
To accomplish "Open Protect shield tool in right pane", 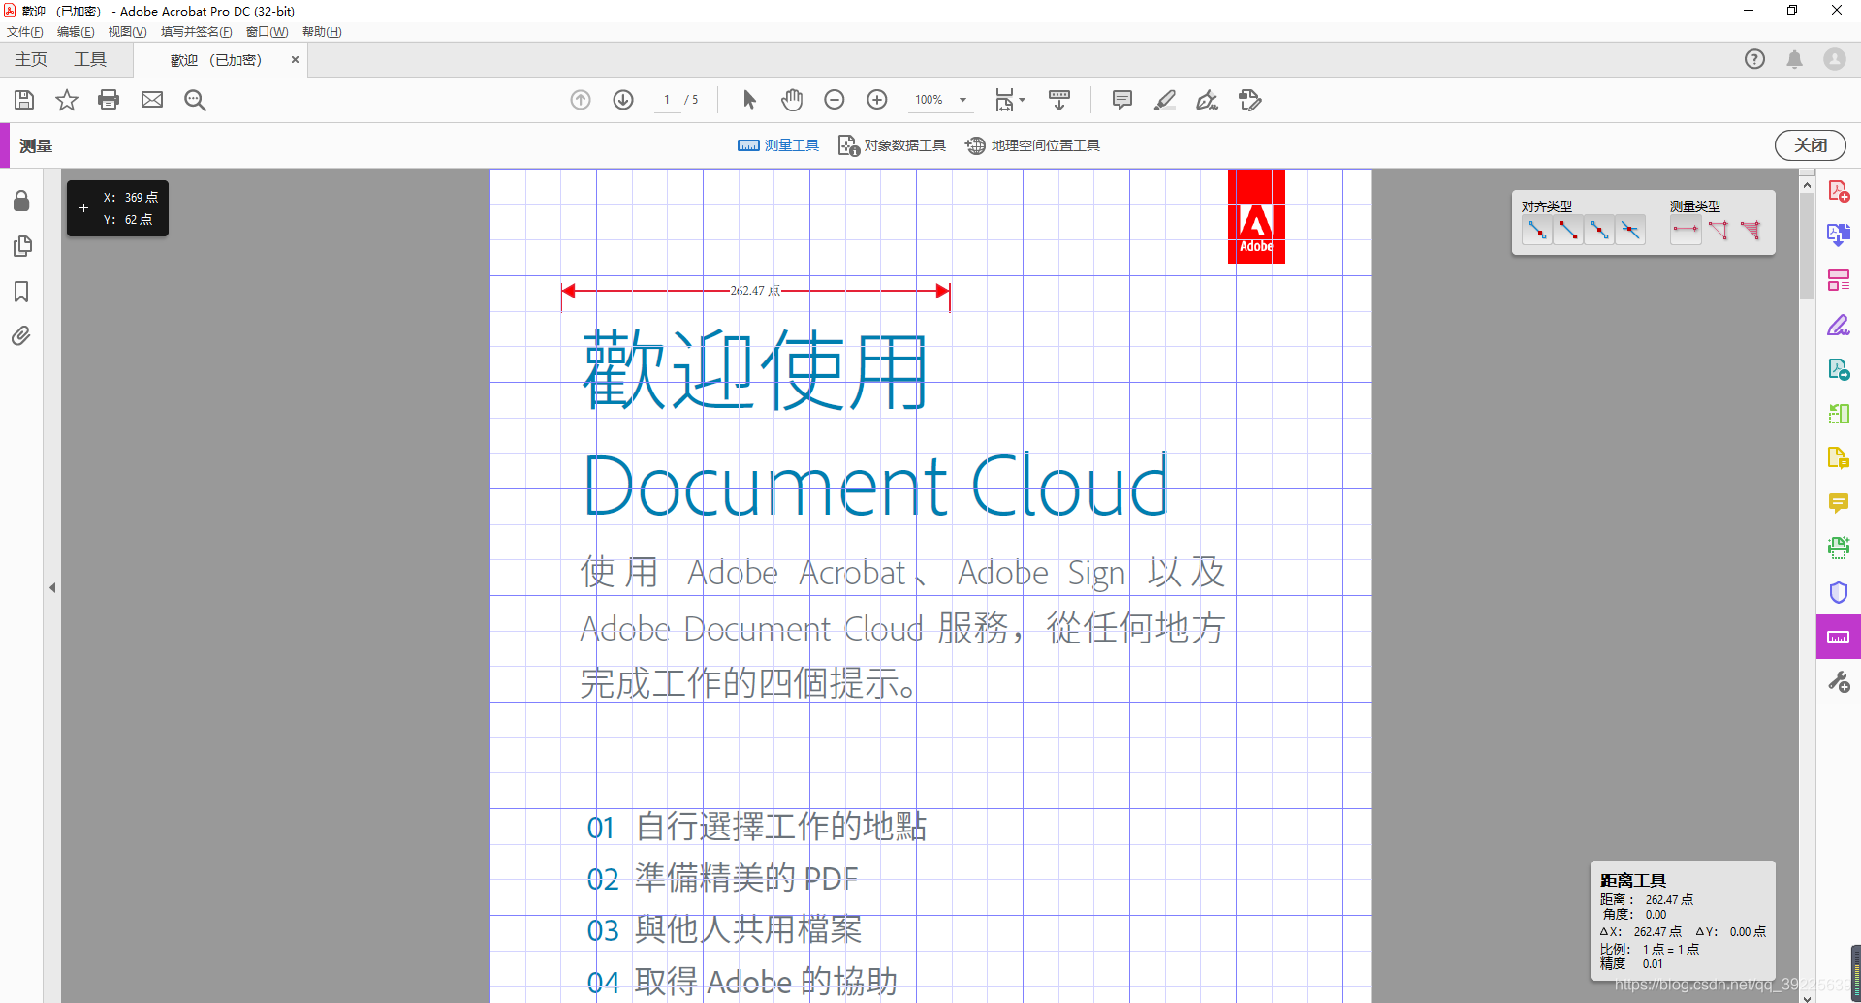I will coord(1839,592).
